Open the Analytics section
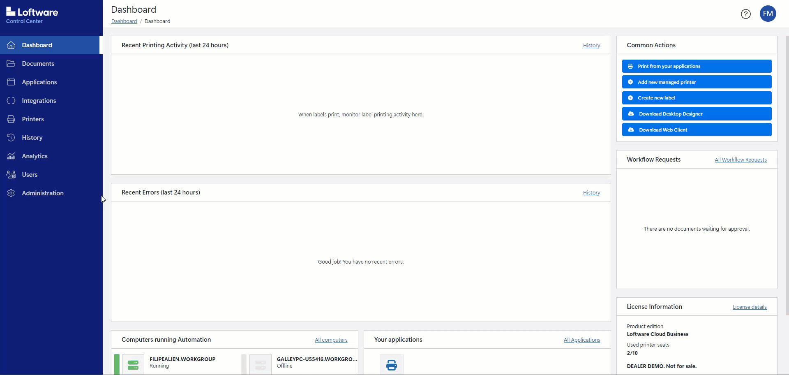This screenshot has height=375, width=789. tap(35, 156)
